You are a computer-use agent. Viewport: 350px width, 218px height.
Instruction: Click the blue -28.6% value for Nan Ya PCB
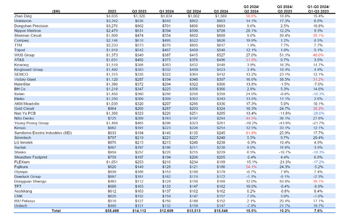(x=318, y=113)
